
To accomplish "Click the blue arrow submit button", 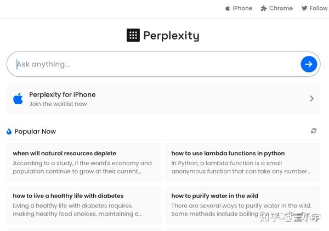I will [309, 64].
